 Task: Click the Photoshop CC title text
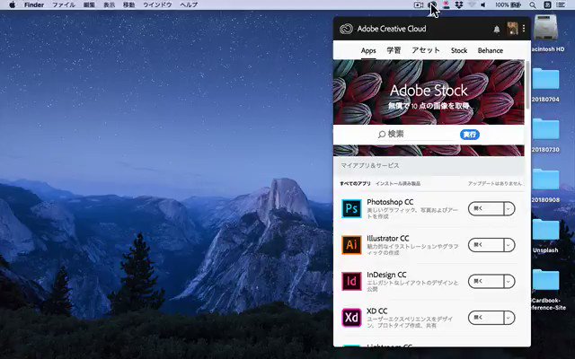click(390, 202)
